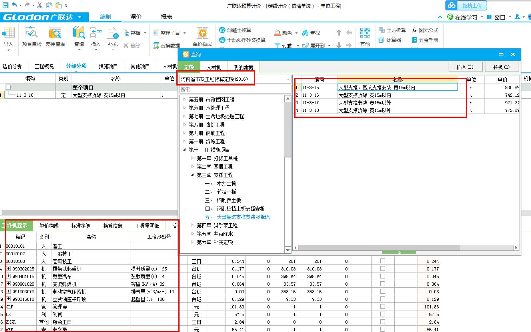
Task: Select the 人材机 tab in query dialog
Action: tap(214, 68)
